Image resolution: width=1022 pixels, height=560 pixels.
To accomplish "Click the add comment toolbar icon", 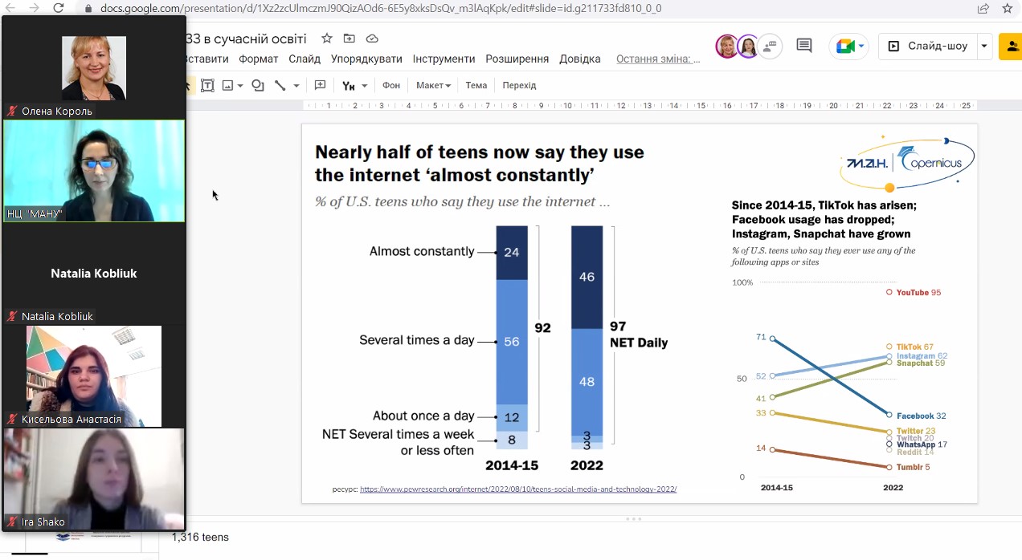I will (x=320, y=85).
